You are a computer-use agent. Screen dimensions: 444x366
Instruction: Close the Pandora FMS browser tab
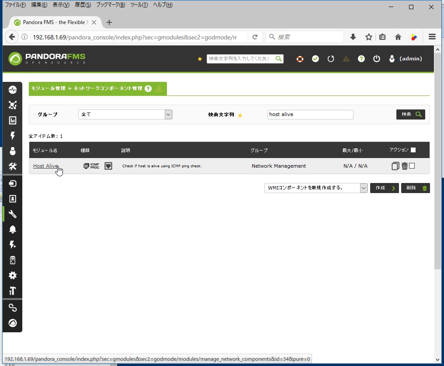pyautogui.click(x=94, y=22)
